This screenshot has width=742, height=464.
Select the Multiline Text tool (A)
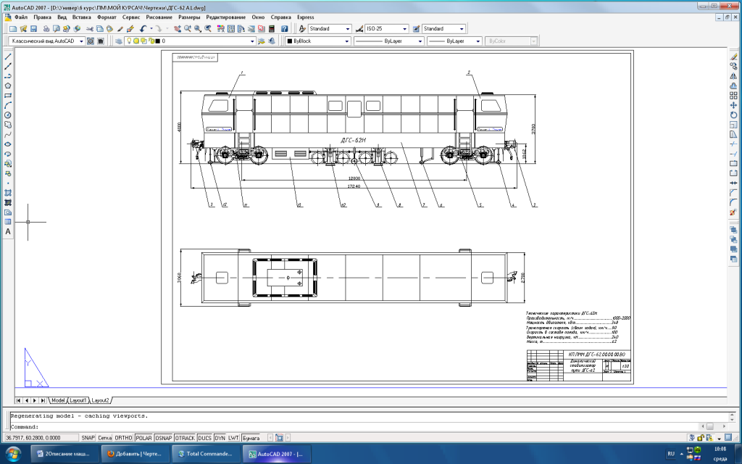coord(8,231)
